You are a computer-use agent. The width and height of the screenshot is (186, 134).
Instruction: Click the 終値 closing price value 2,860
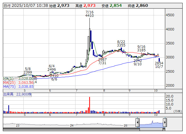[x=142, y=5]
